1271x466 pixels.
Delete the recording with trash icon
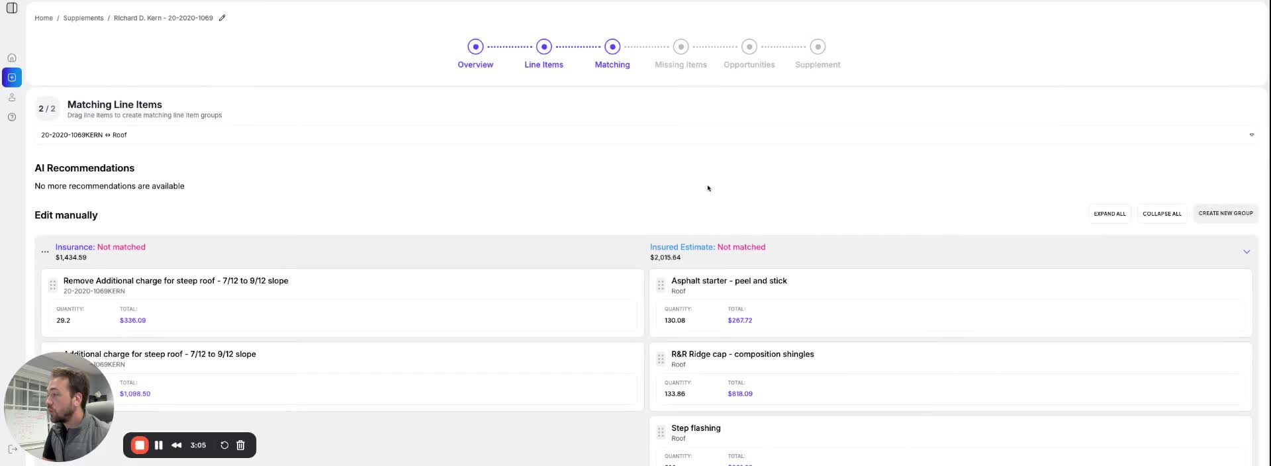click(241, 445)
